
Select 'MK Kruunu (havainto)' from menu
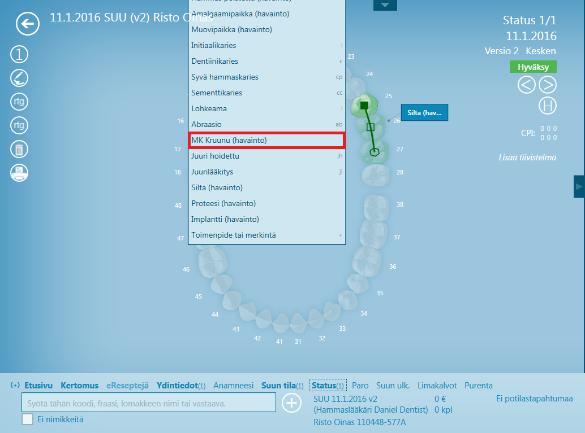266,140
